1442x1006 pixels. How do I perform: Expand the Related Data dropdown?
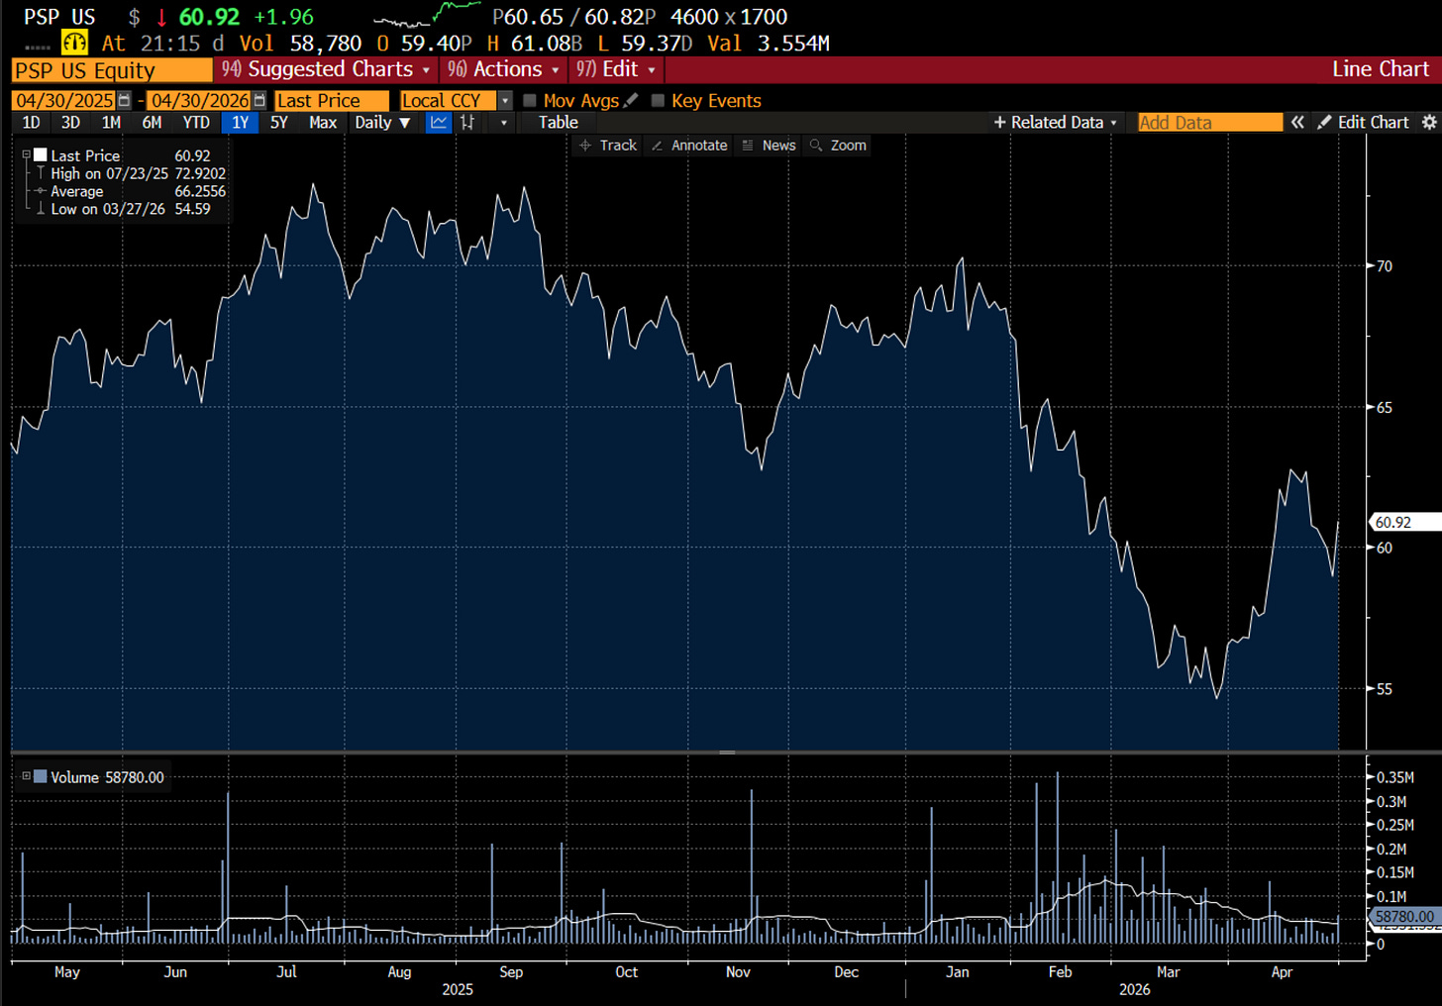pyautogui.click(x=1056, y=123)
